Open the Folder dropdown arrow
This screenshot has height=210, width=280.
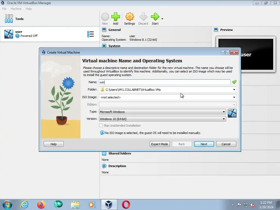tap(234, 90)
